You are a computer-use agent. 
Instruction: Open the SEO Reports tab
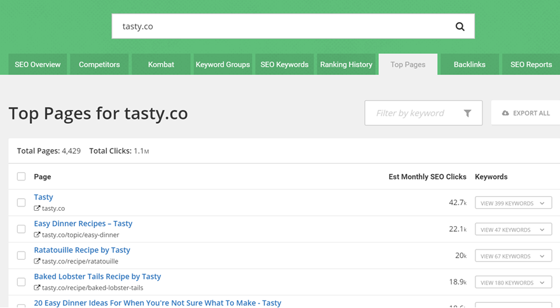pyautogui.click(x=531, y=65)
